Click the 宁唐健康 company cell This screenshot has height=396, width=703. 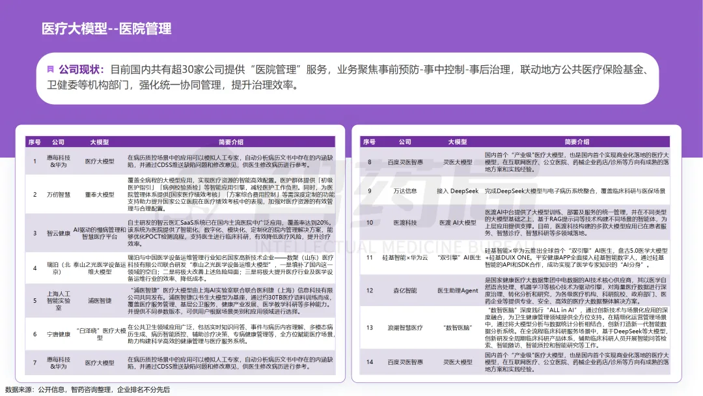click(59, 334)
